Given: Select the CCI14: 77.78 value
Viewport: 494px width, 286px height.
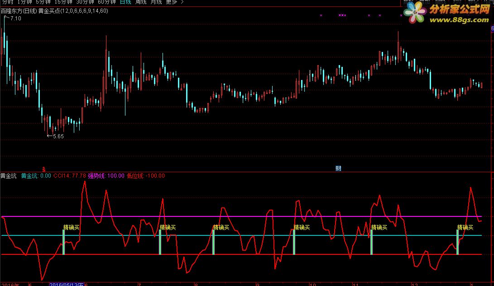Looking at the screenshot, I should click(x=70, y=176).
